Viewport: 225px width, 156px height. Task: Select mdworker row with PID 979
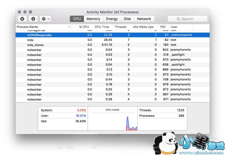pyautogui.click(x=112, y=85)
